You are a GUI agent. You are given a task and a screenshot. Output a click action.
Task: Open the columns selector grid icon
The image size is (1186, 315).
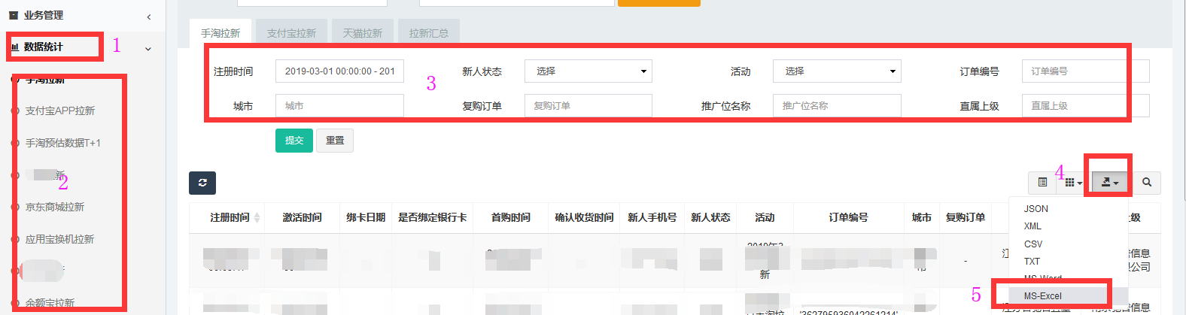pyautogui.click(x=1073, y=183)
